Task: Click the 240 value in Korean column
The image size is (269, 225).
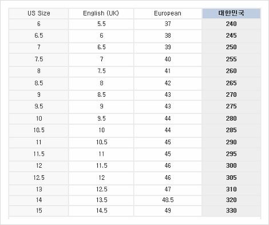Action: click(x=231, y=24)
